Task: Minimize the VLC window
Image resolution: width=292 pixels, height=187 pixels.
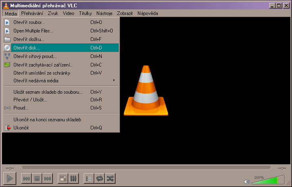Action: point(272,6)
